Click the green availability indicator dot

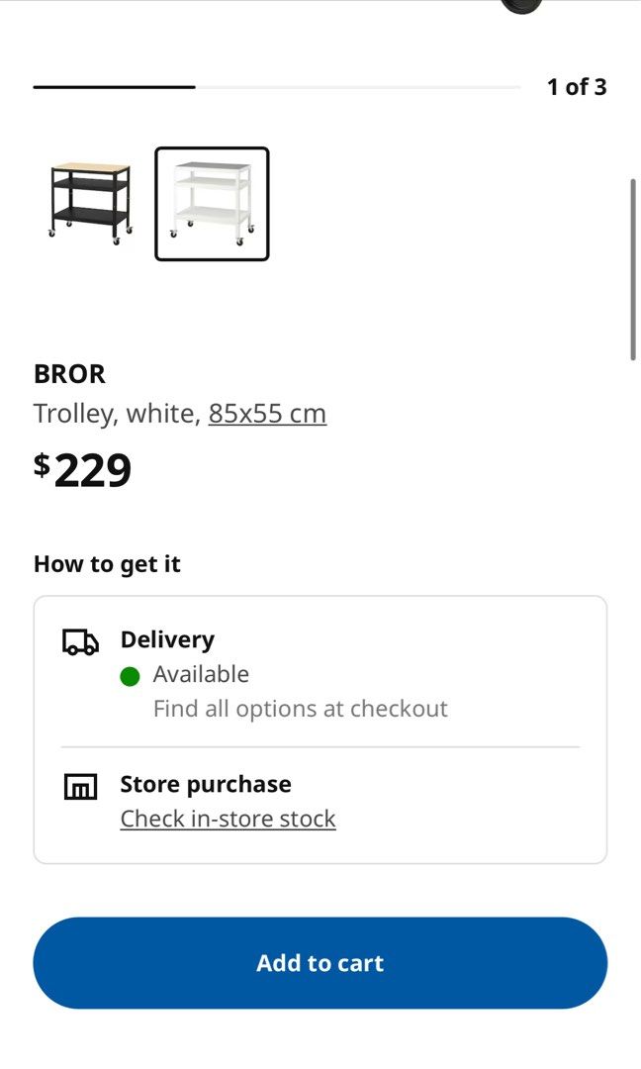(130, 674)
